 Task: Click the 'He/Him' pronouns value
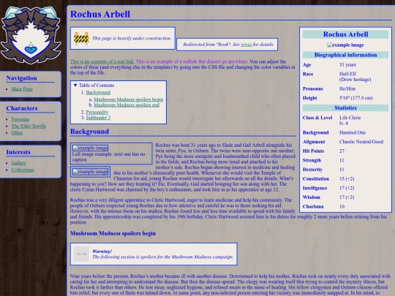(347, 89)
